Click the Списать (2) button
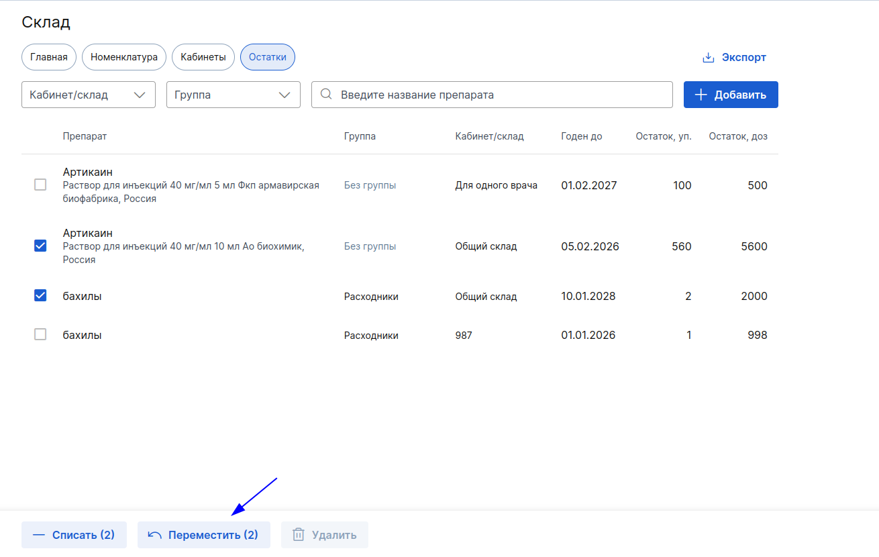 [x=74, y=535]
